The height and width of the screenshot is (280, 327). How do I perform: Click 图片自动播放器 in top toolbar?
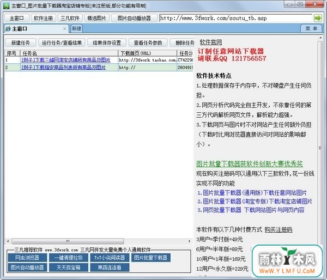pyautogui.click(x=134, y=18)
